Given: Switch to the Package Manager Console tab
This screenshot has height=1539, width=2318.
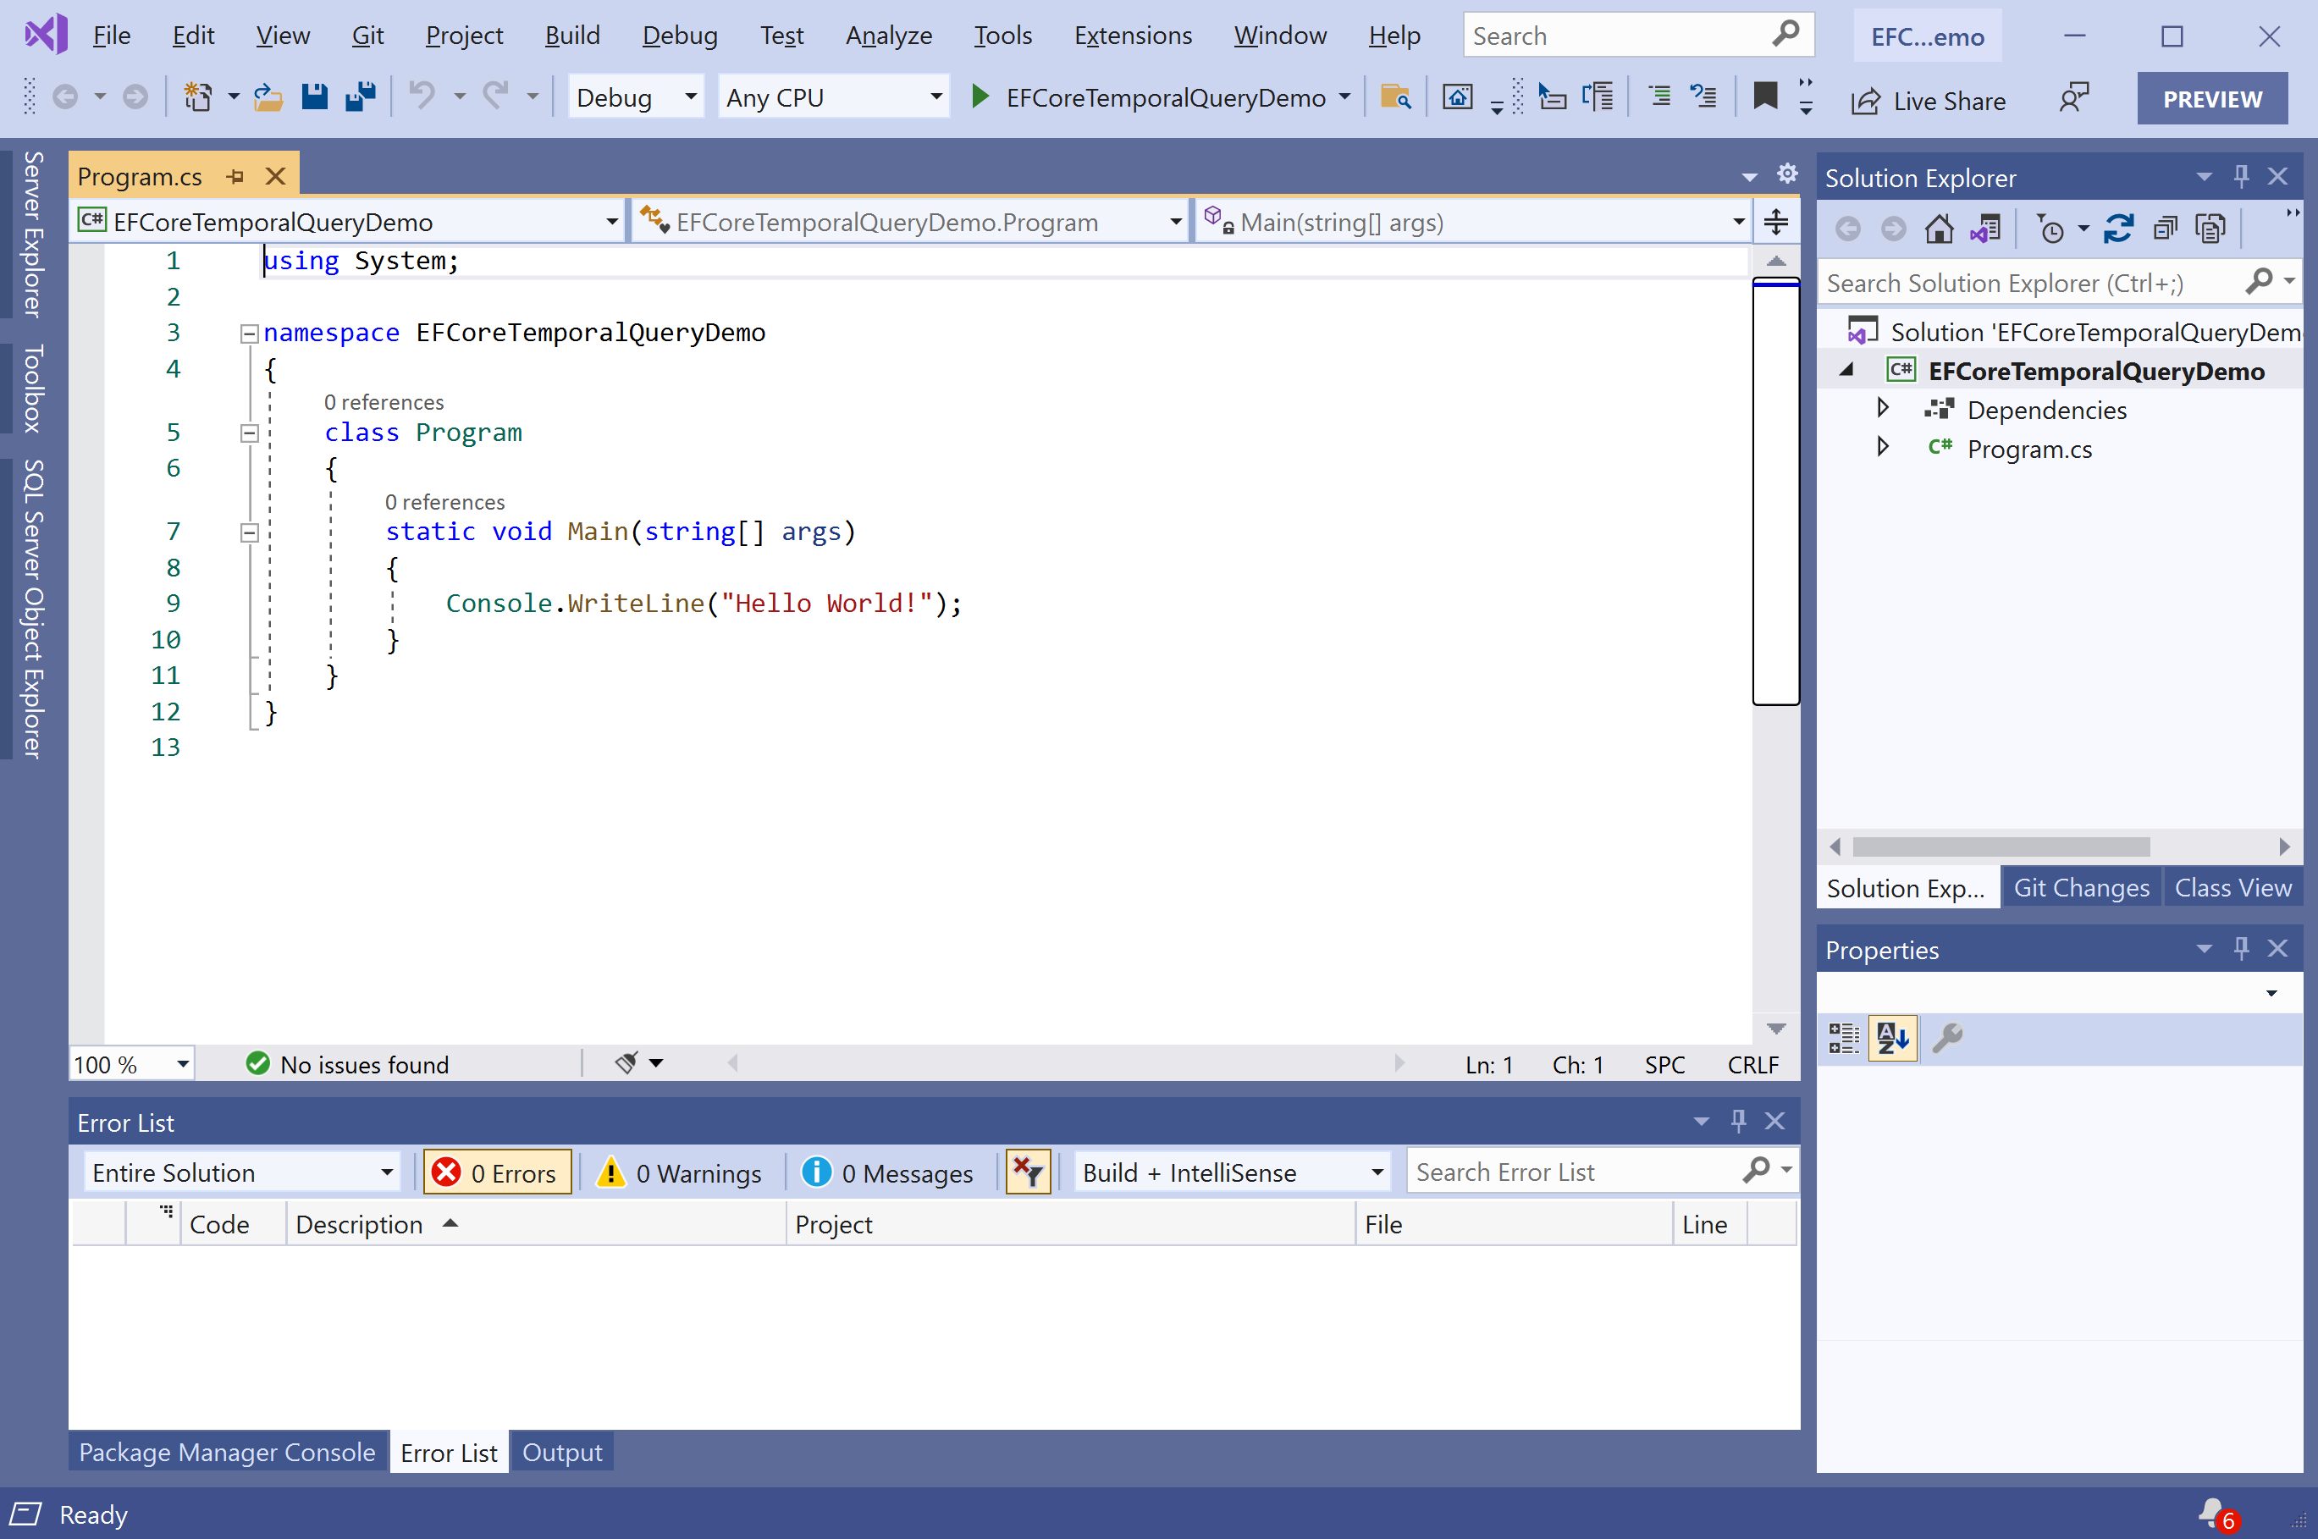Looking at the screenshot, I should pos(227,1452).
